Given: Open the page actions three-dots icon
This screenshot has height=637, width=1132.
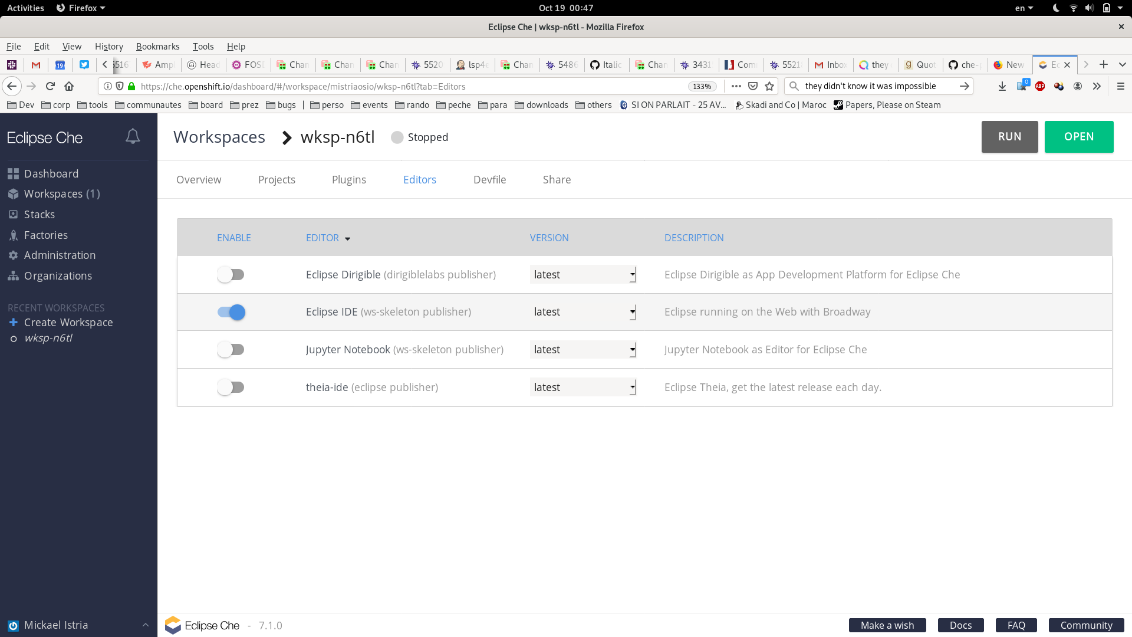Looking at the screenshot, I should 736,86.
